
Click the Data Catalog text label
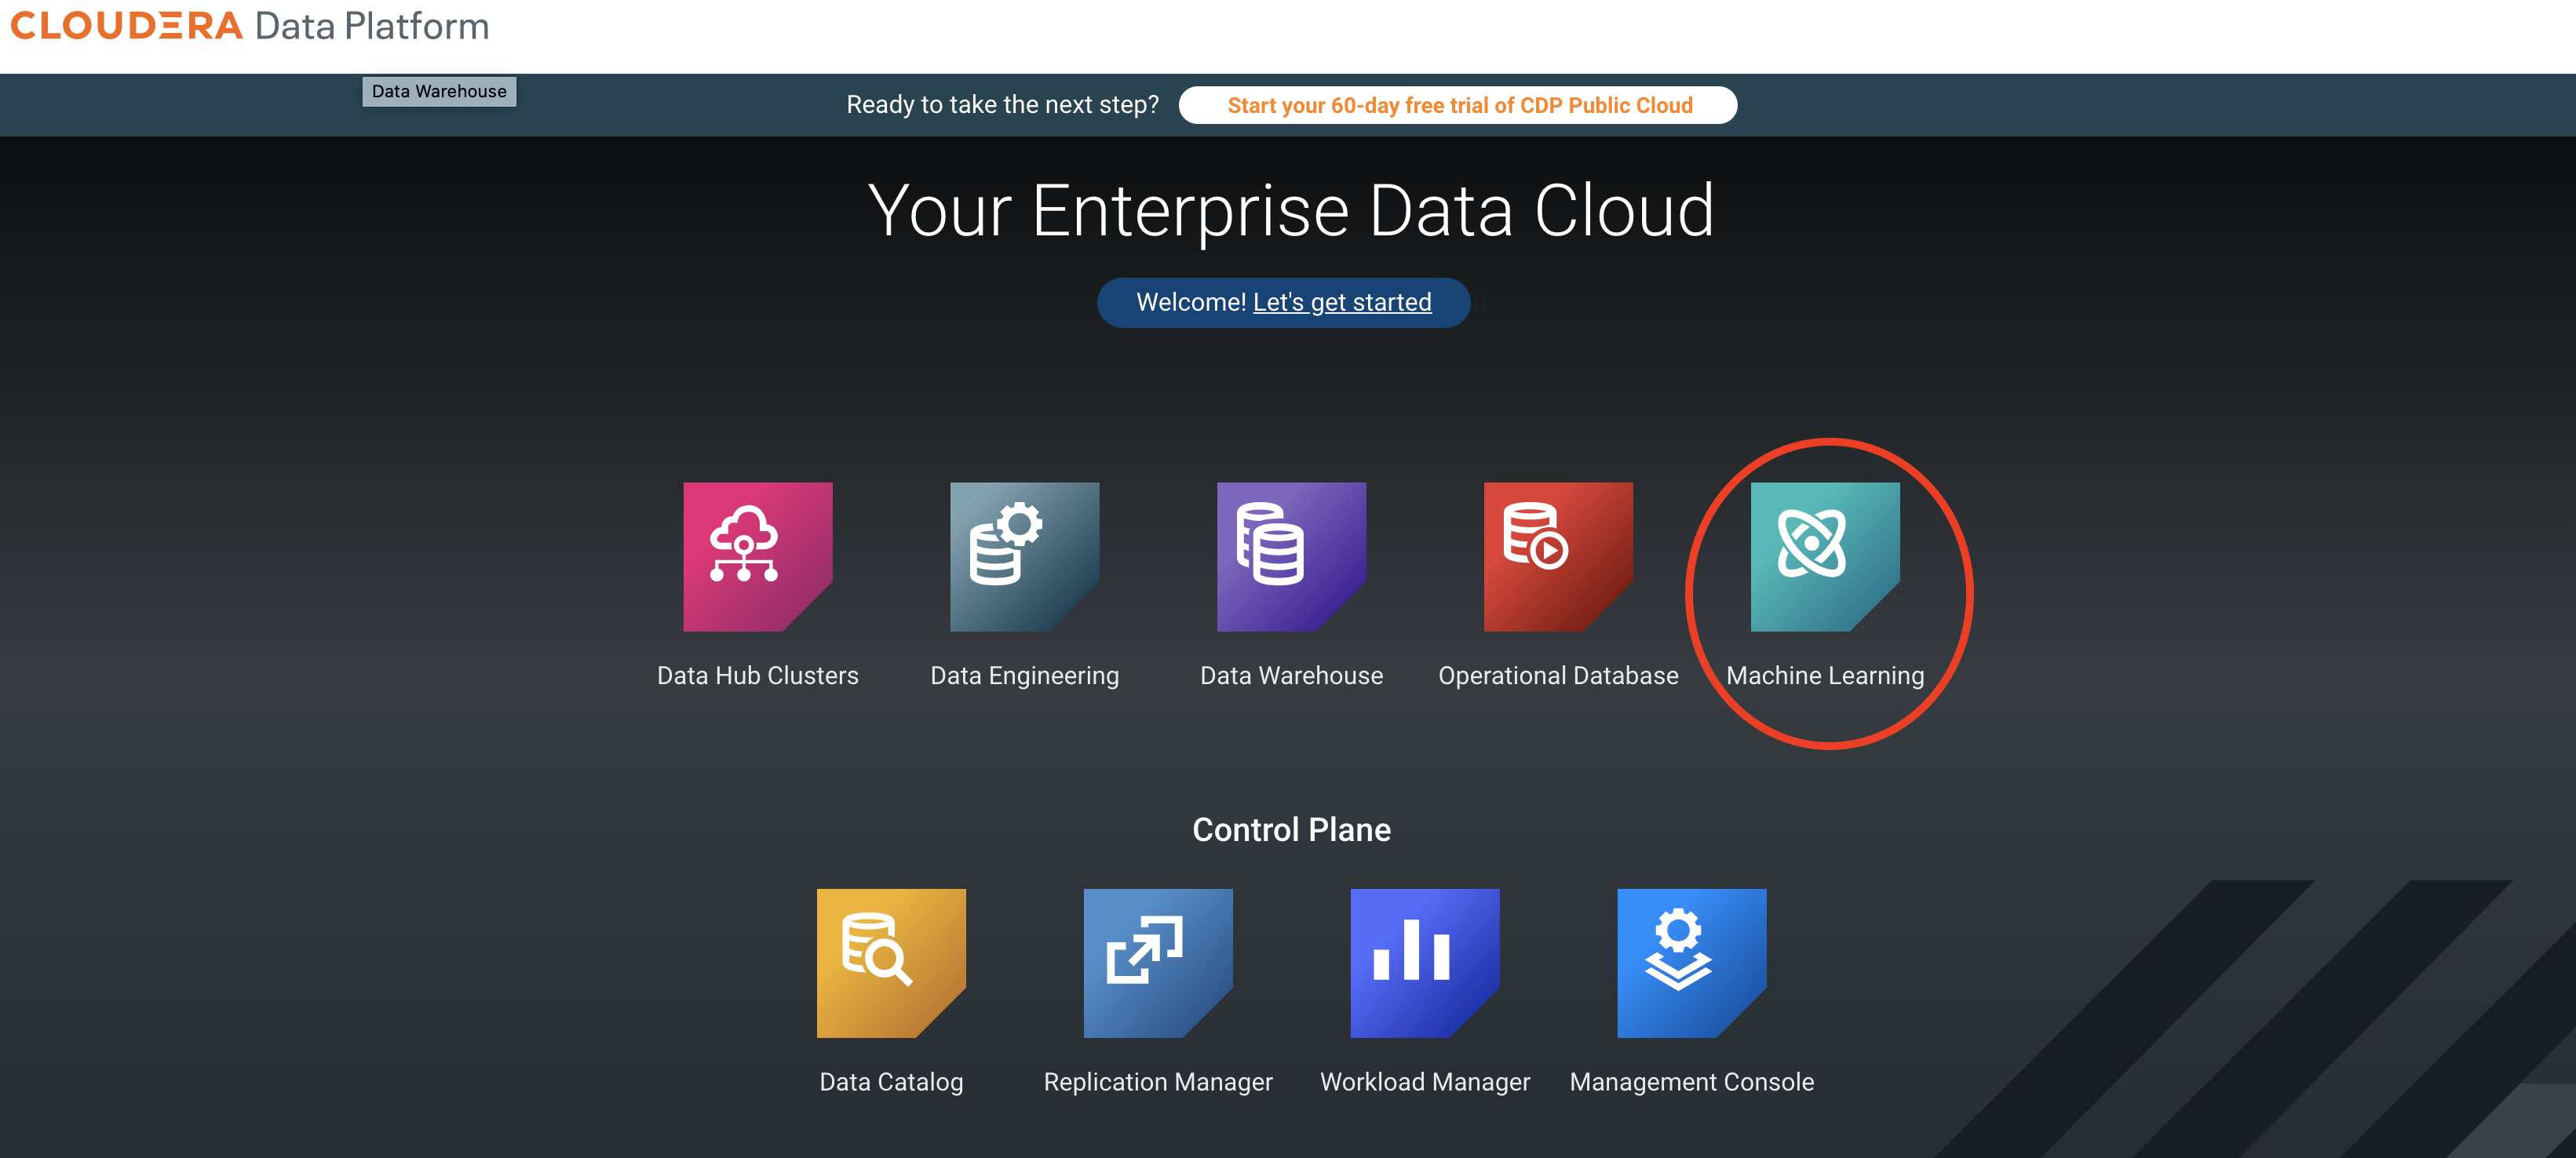point(890,1082)
